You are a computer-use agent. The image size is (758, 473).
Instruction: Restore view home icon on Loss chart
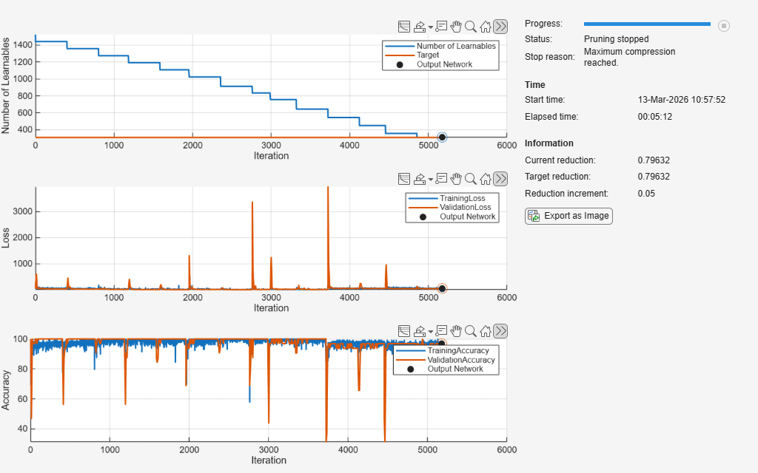486,179
